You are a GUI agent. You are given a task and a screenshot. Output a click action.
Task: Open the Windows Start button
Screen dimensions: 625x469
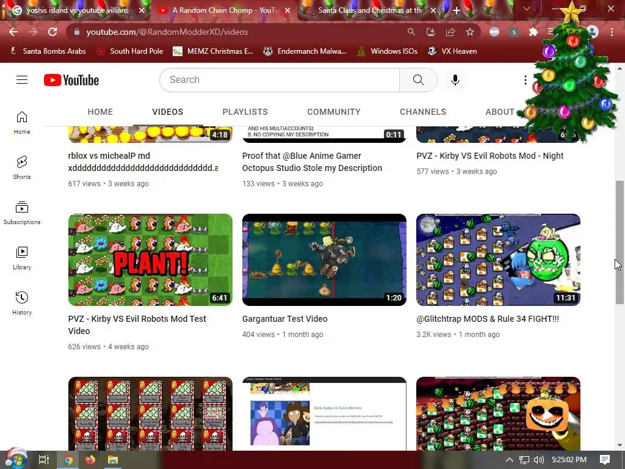pyautogui.click(x=15, y=459)
